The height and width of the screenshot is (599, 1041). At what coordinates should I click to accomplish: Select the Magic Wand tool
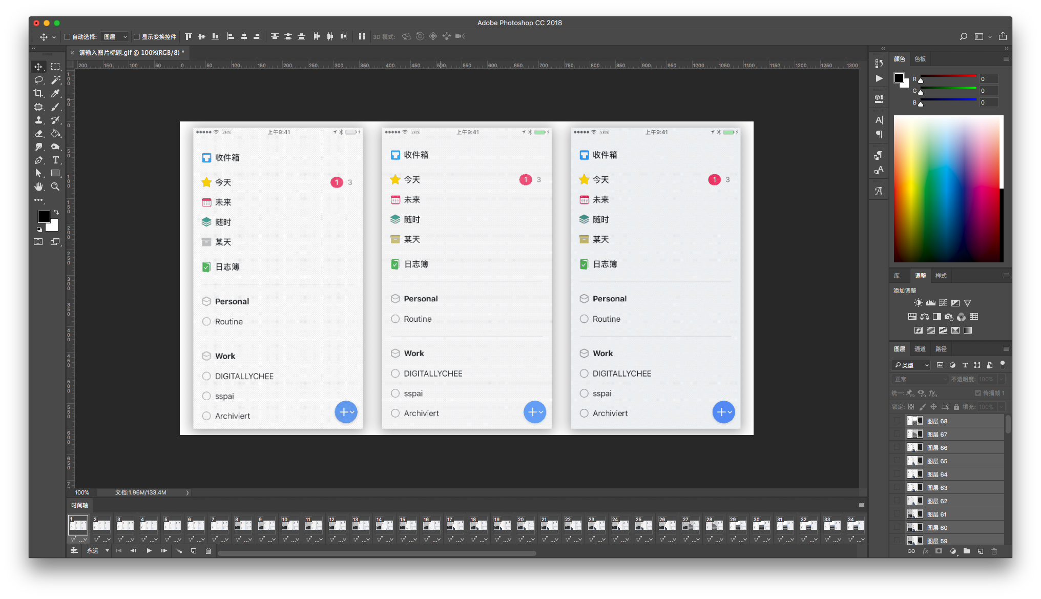pos(55,80)
